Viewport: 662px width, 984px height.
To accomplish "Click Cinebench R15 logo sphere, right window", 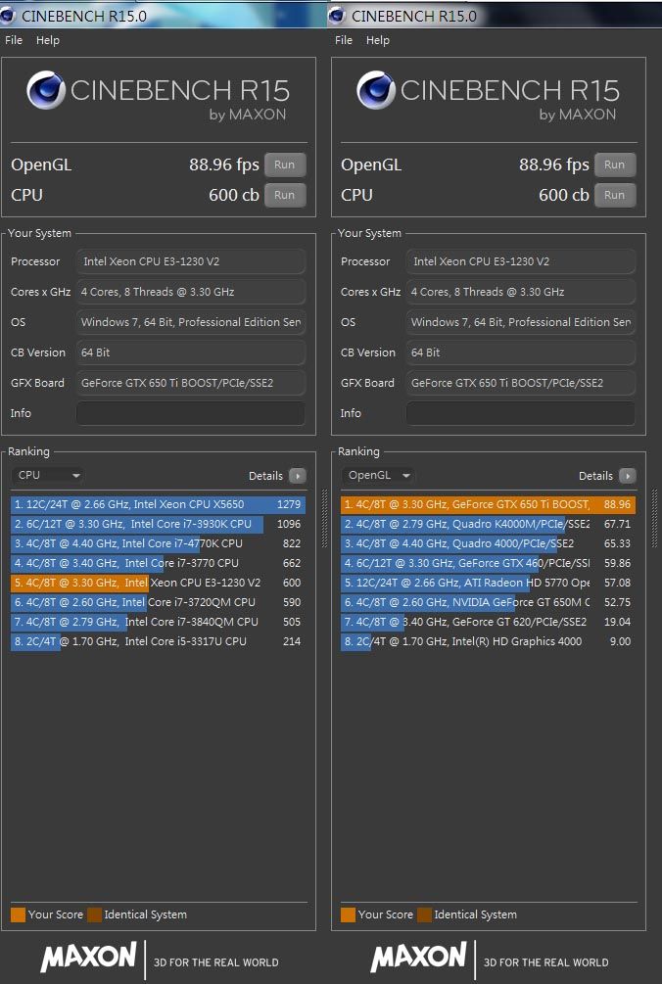I will coord(376,90).
